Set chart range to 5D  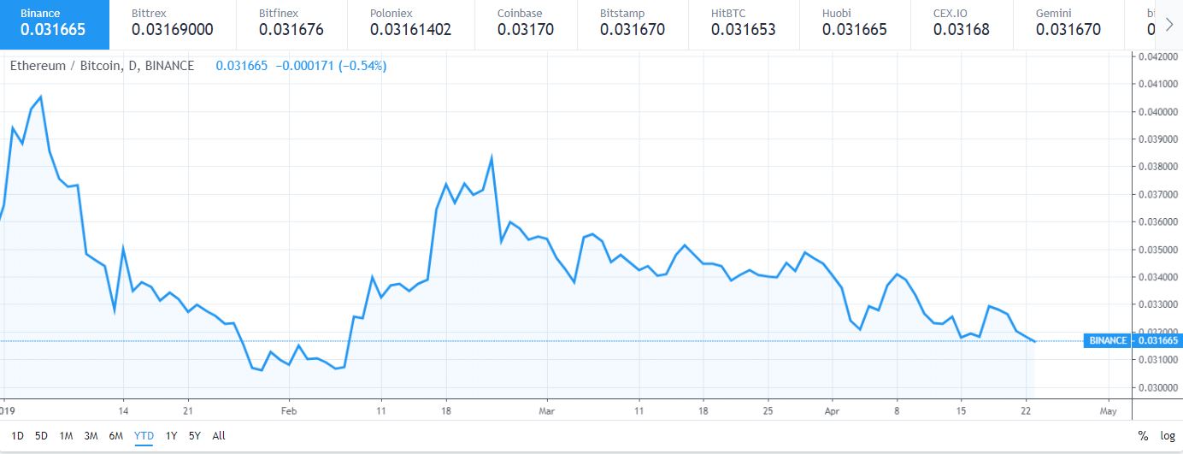click(x=41, y=436)
